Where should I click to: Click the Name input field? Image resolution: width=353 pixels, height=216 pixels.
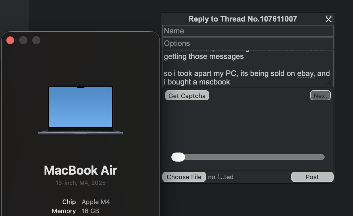[x=248, y=31]
